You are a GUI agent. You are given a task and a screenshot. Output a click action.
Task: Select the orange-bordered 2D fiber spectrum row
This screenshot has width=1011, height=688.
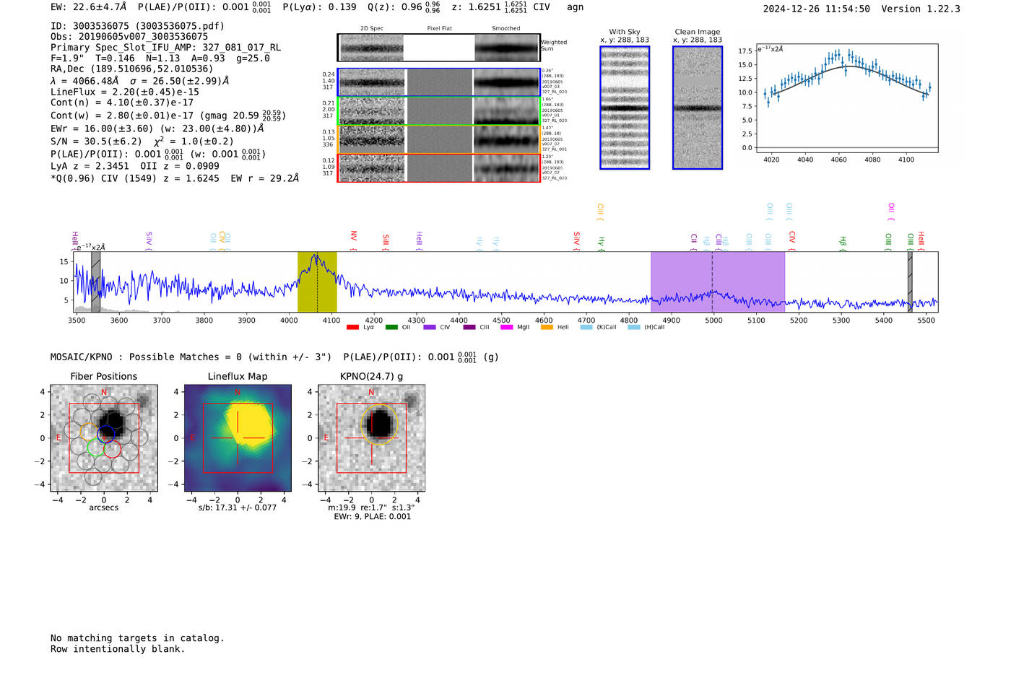coord(439,139)
